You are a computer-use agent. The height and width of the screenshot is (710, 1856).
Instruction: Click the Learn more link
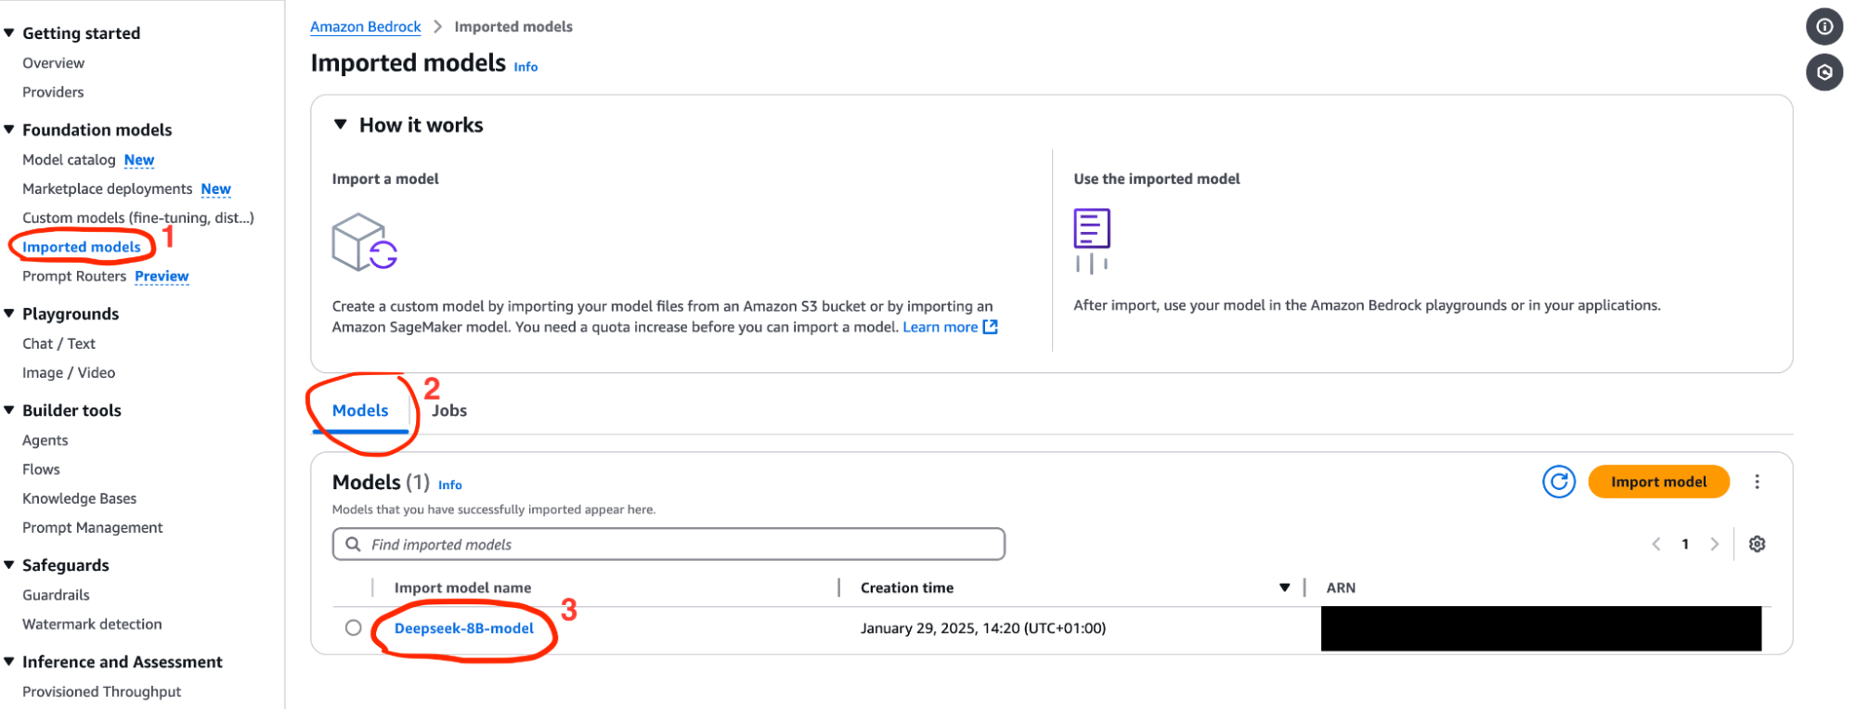click(940, 327)
